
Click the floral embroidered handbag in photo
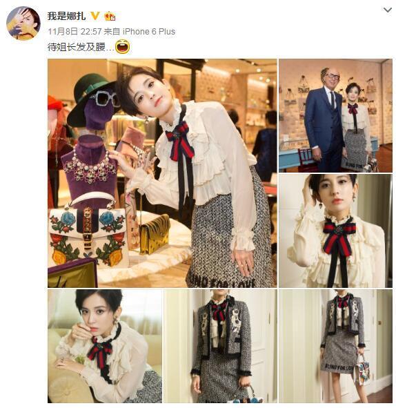click(89, 234)
